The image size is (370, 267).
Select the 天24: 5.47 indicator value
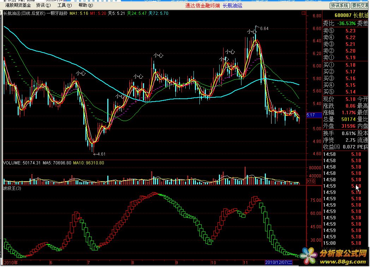pos(137,13)
